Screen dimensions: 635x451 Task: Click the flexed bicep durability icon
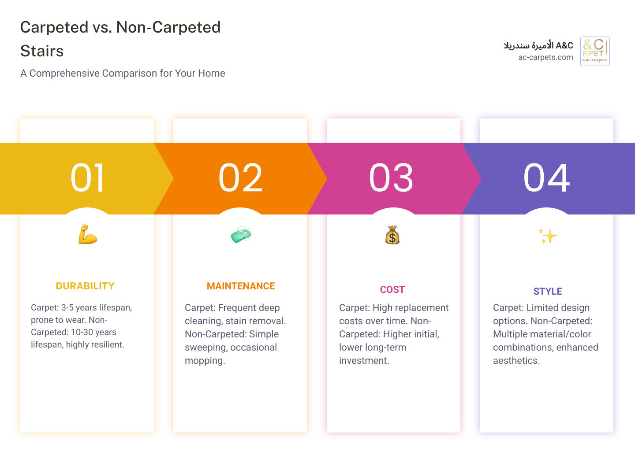pyautogui.click(x=87, y=234)
